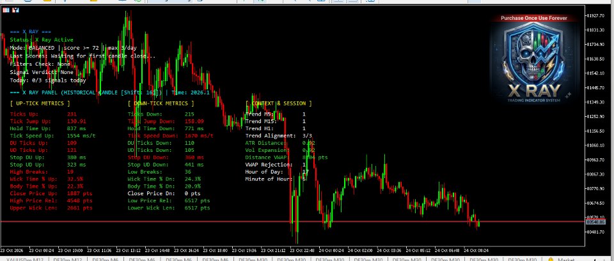Click the 'Upper Wick Len: 2661 pts' row
The width and height of the screenshot is (614, 261).
[x=51, y=208]
